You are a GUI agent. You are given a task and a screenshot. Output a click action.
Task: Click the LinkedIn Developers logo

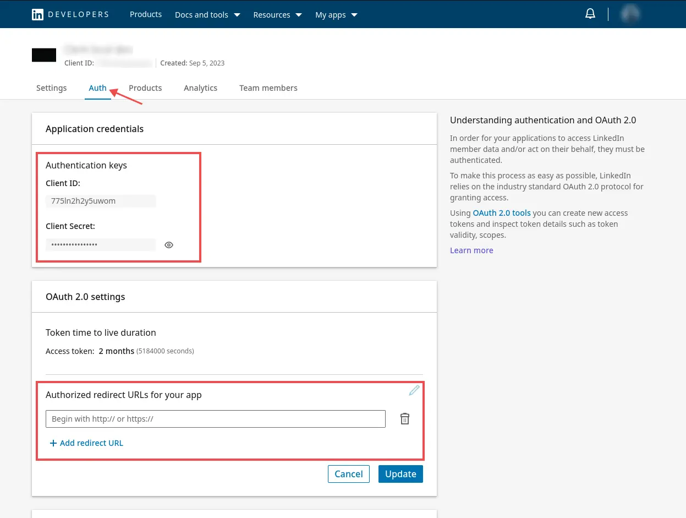click(x=70, y=14)
